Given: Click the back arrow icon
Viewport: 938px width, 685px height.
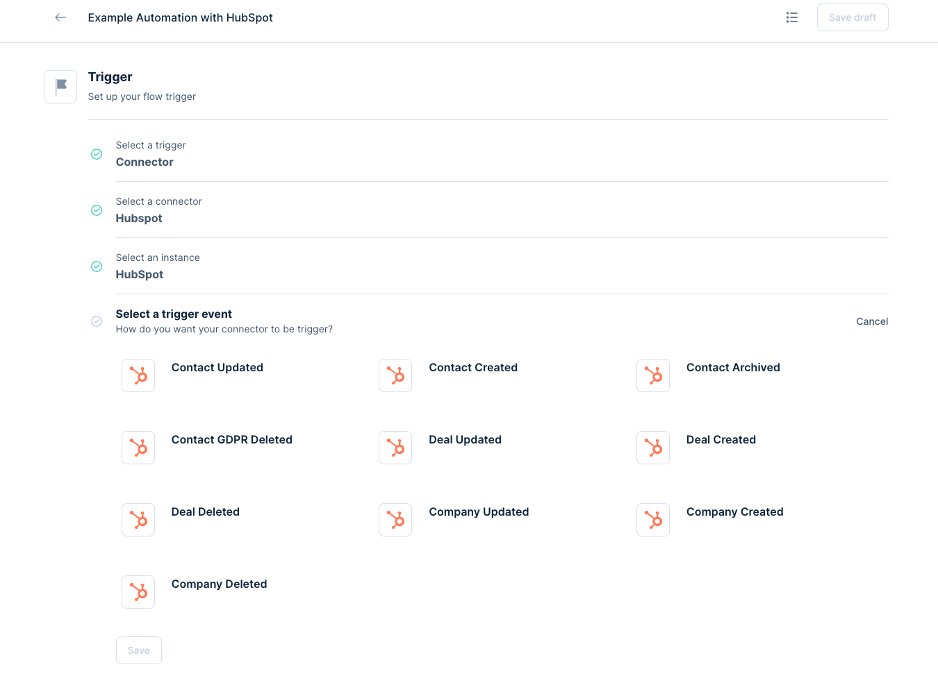Looking at the screenshot, I should click(x=60, y=17).
